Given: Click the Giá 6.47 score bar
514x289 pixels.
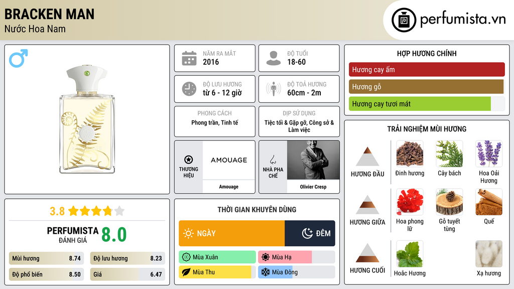Looking at the screenshot, I should tap(127, 274).
